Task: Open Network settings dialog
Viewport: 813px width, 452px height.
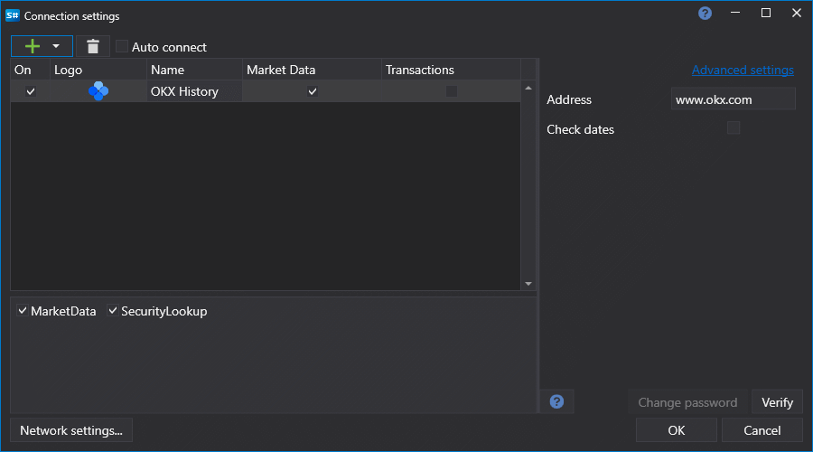Action: [71, 430]
